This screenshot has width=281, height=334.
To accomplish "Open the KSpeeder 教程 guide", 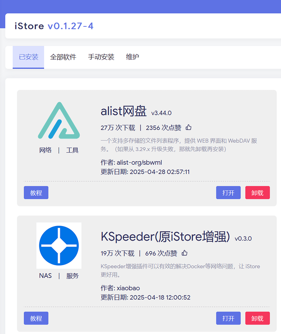I will pyautogui.click(x=36, y=318).
